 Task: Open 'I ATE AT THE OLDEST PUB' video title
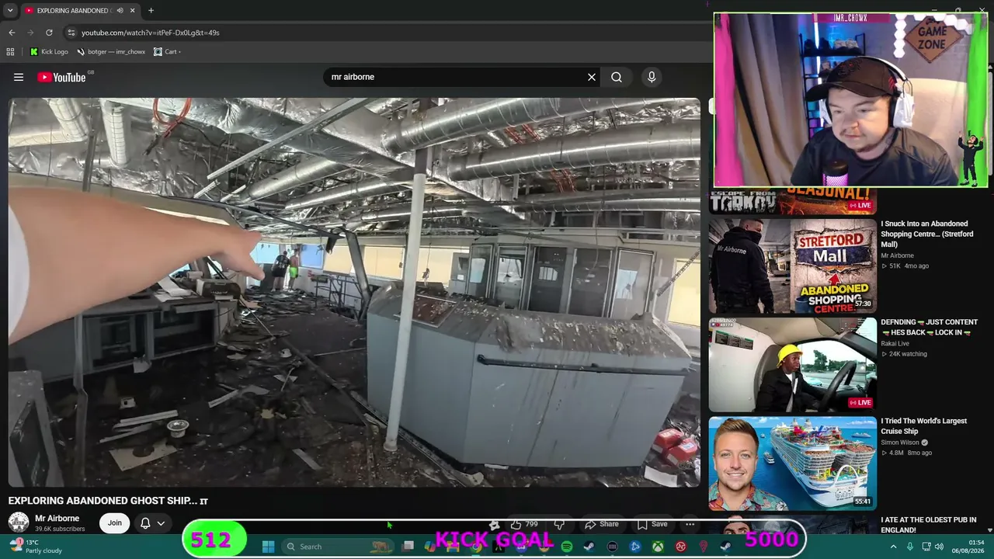[928, 525]
